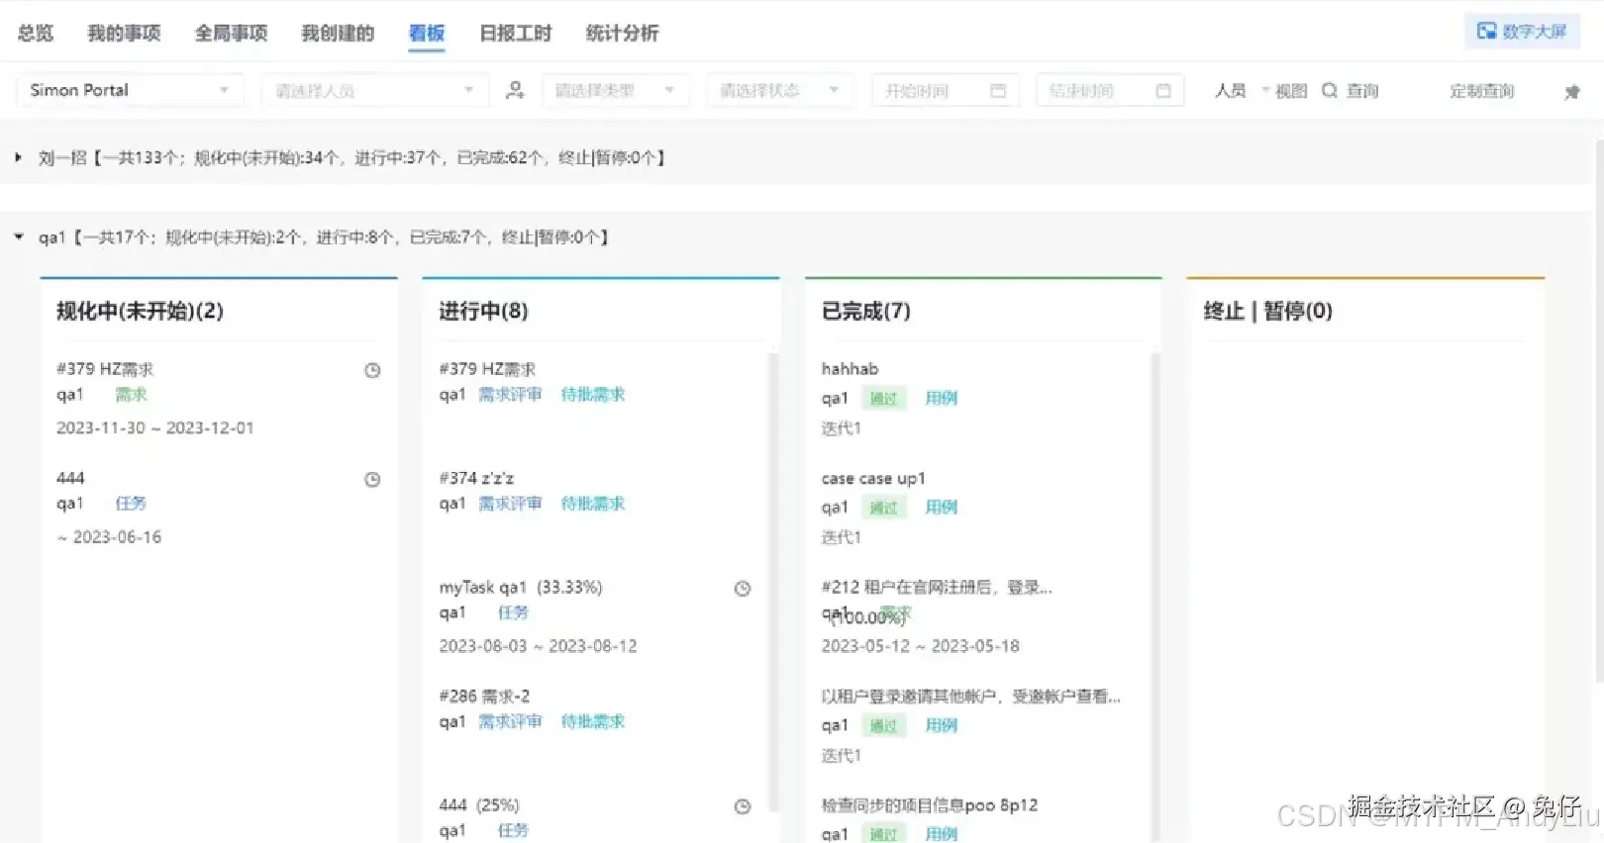This screenshot has height=843, width=1604.
Task: Click the 终止 | 暂停(0) column header
Action: [x=1267, y=311]
